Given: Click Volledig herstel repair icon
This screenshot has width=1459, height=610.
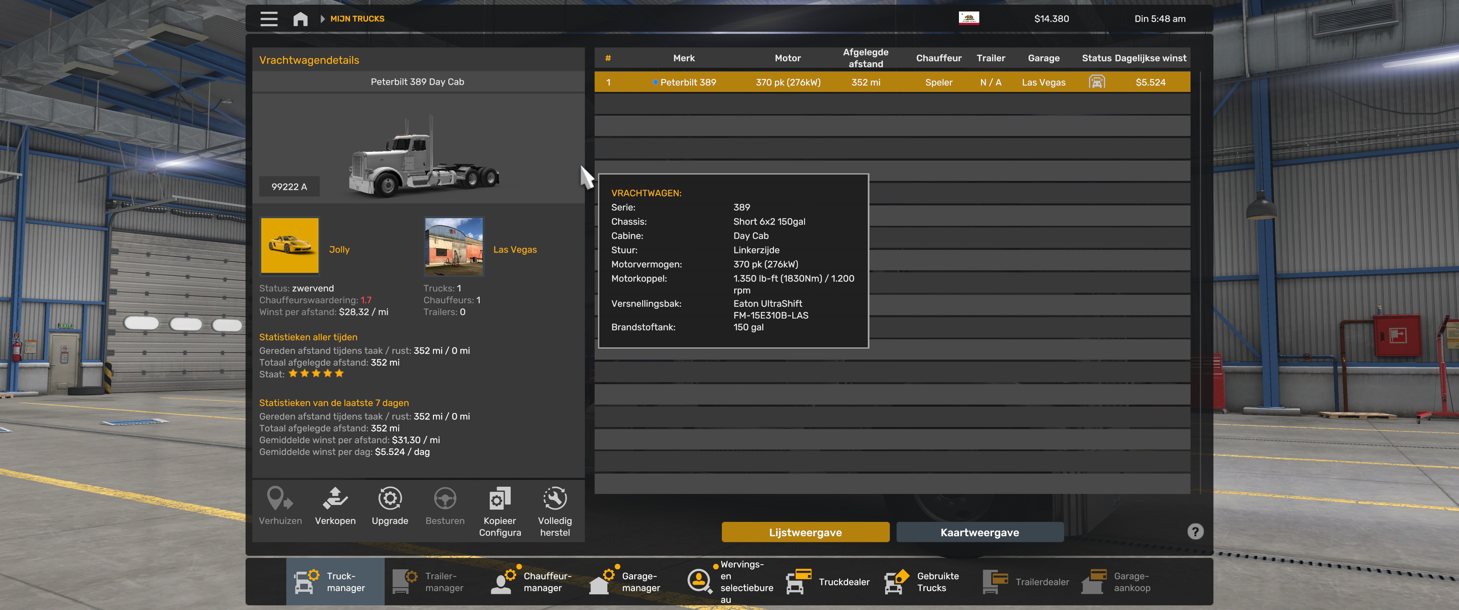Looking at the screenshot, I should click(x=554, y=499).
